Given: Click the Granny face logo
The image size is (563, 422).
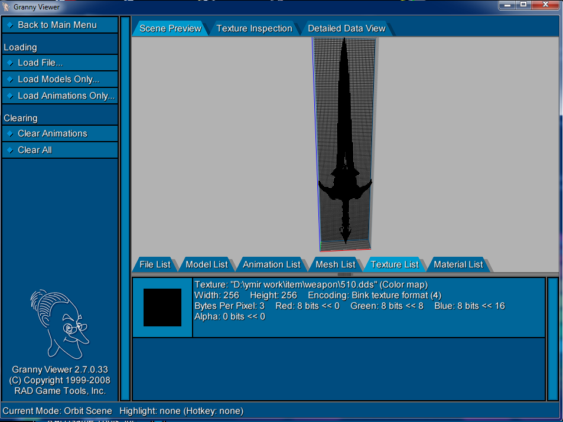Looking at the screenshot, I should [x=60, y=325].
